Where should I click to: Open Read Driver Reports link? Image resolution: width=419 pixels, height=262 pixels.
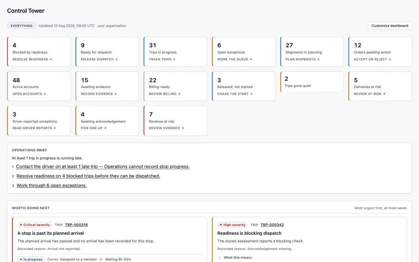point(34,128)
